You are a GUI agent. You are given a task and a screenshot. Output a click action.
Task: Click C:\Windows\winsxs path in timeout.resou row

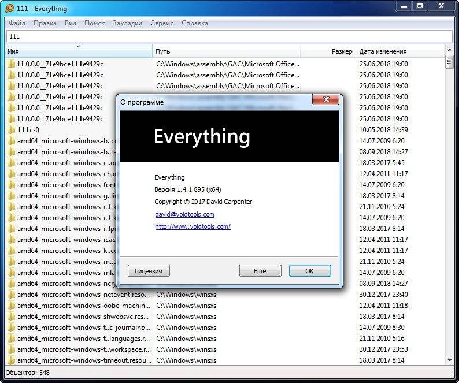[x=186, y=360]
